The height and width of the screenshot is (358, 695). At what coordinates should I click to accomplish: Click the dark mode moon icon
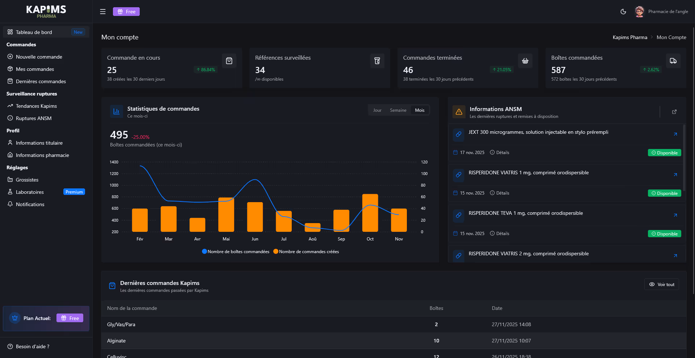(623, 12)
